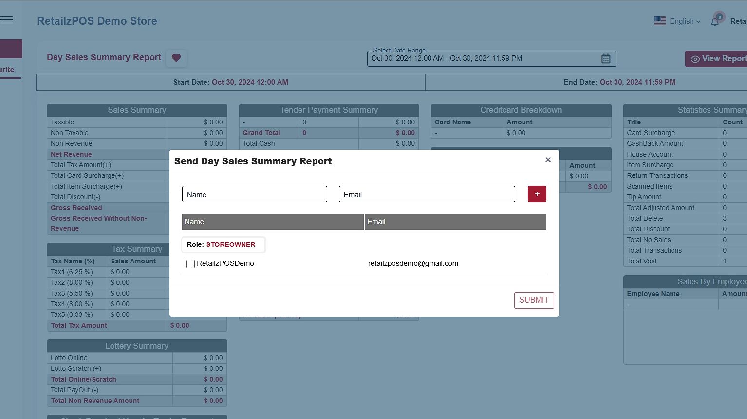Click the notification bell icon
This screenshot has height=419, width=747.
click(x=715, y=21)
